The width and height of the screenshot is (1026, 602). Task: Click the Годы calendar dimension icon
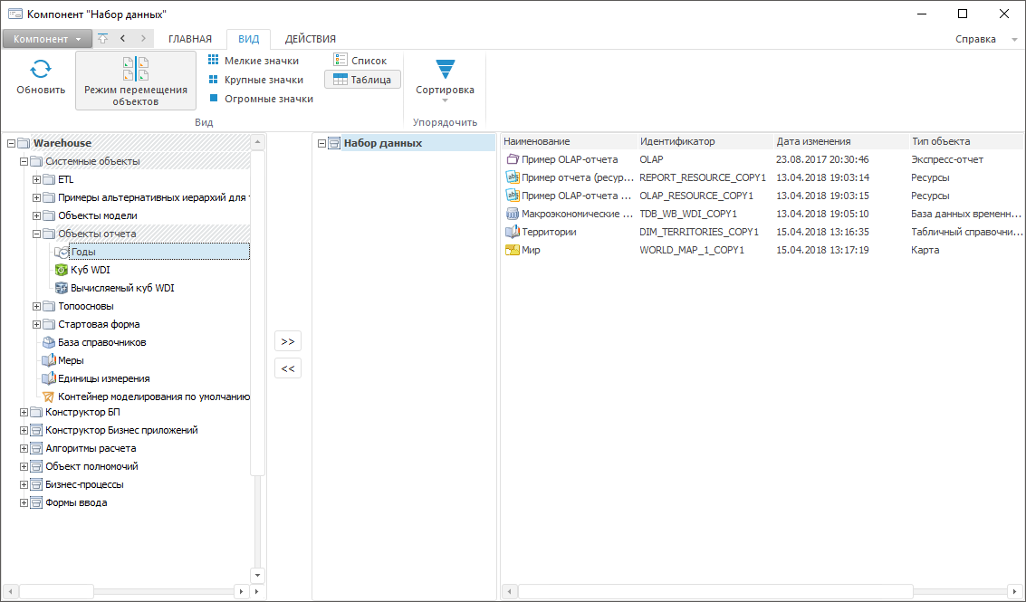coord(62,252)
